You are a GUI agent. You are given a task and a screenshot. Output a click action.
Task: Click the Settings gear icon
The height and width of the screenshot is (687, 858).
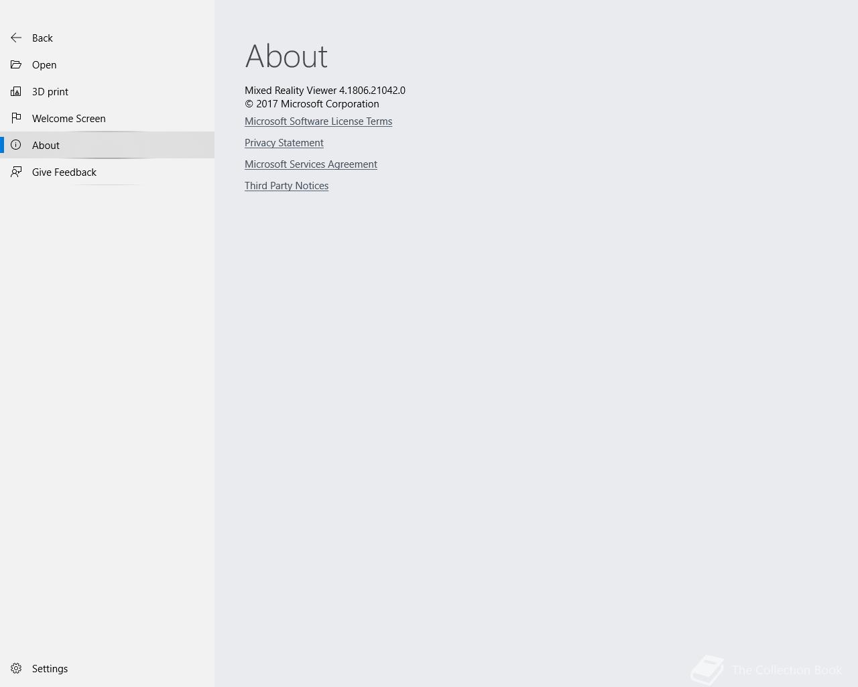[x=16, y=668]
